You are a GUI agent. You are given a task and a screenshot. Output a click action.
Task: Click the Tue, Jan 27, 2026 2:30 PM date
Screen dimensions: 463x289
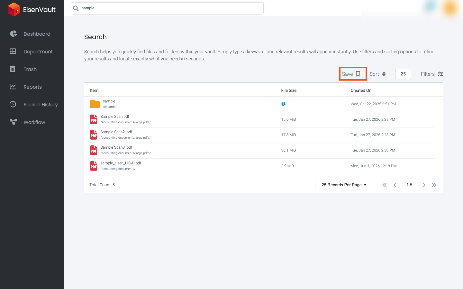[x=373, y=150]
